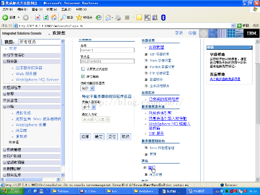Open the 允许 internal server access dropdown
The image size is (260, 195).
click(87, 88)
